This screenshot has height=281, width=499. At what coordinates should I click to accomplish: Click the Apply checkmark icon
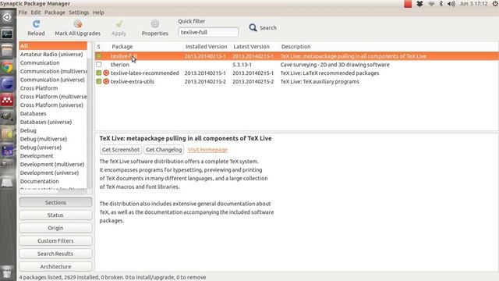[119, 24]
